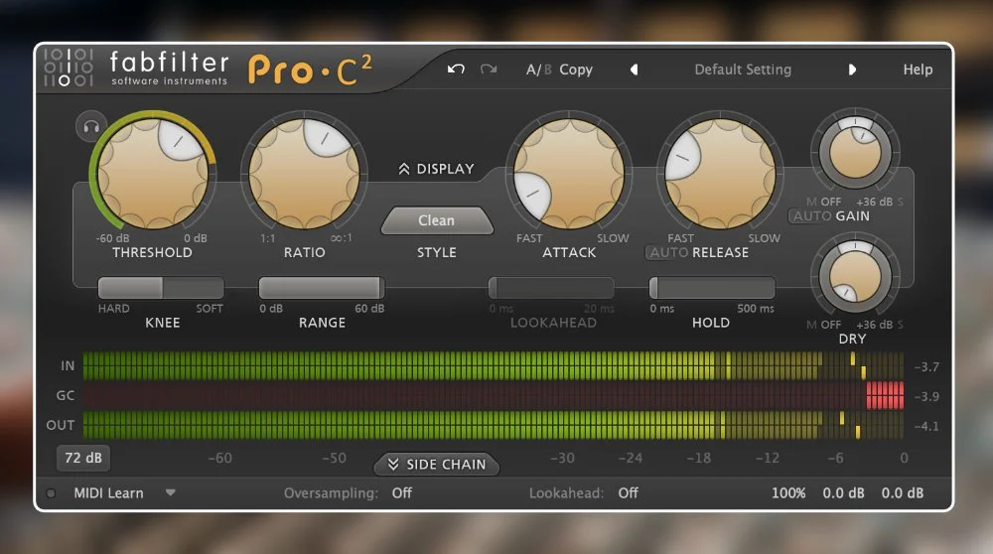Open the Help menu
This screenshot has width=993, height=554.
click(x=918, y=69)
